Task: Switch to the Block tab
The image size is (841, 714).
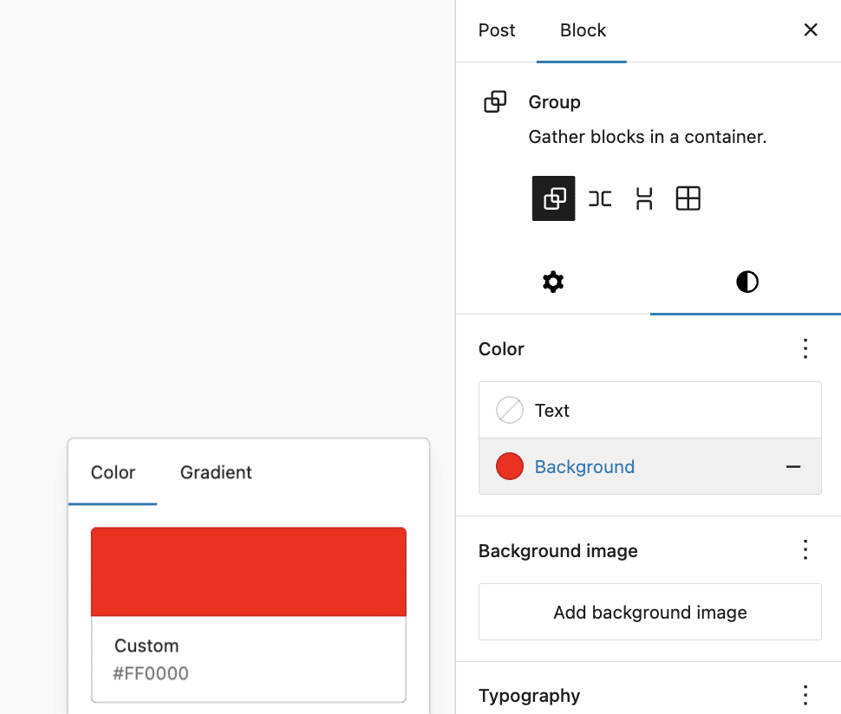Action: pyautogui.click(x=583, y=30)
